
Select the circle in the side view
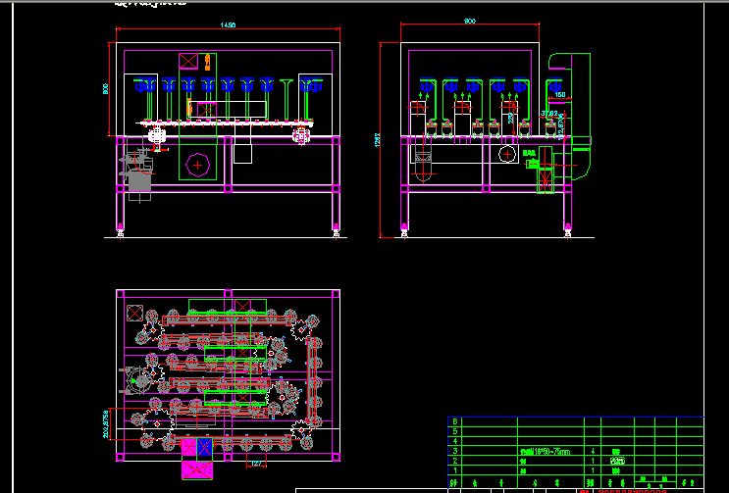[x=506, y=156]
